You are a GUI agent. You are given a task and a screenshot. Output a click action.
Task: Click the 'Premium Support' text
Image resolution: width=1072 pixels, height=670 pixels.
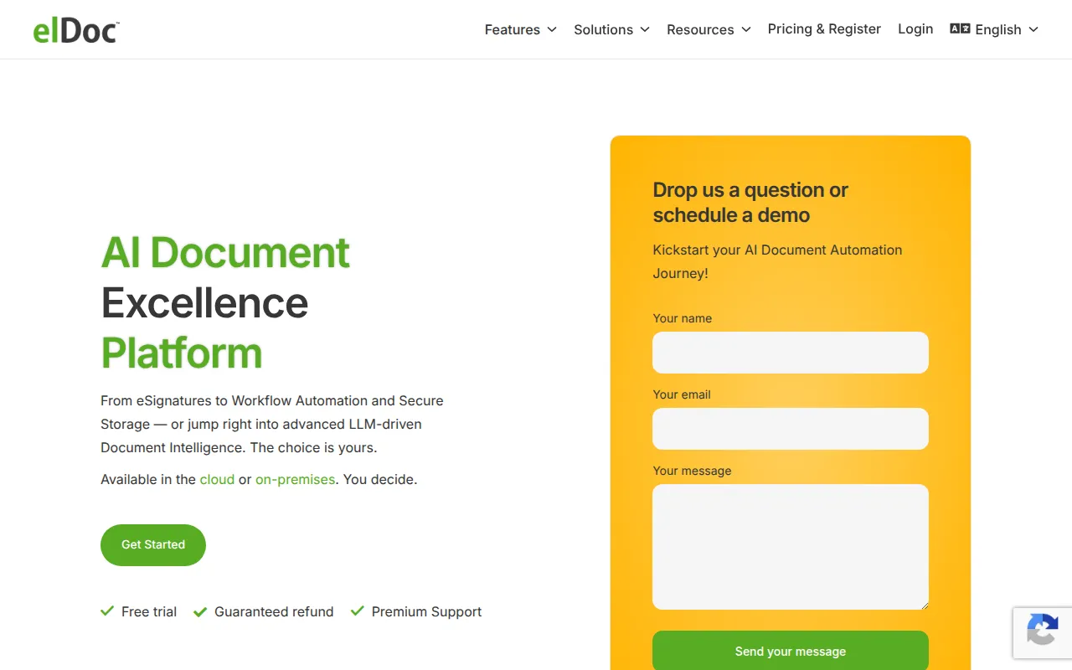[x=426, y=612]
